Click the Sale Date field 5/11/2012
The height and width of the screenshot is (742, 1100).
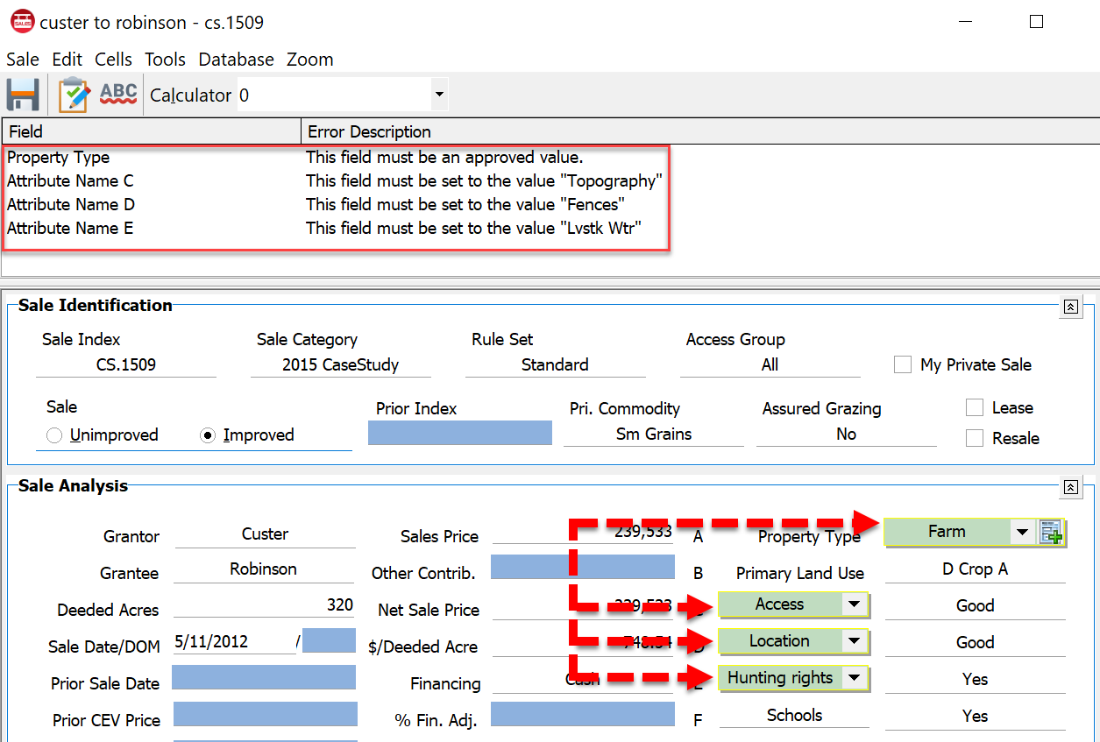point(234,641)
